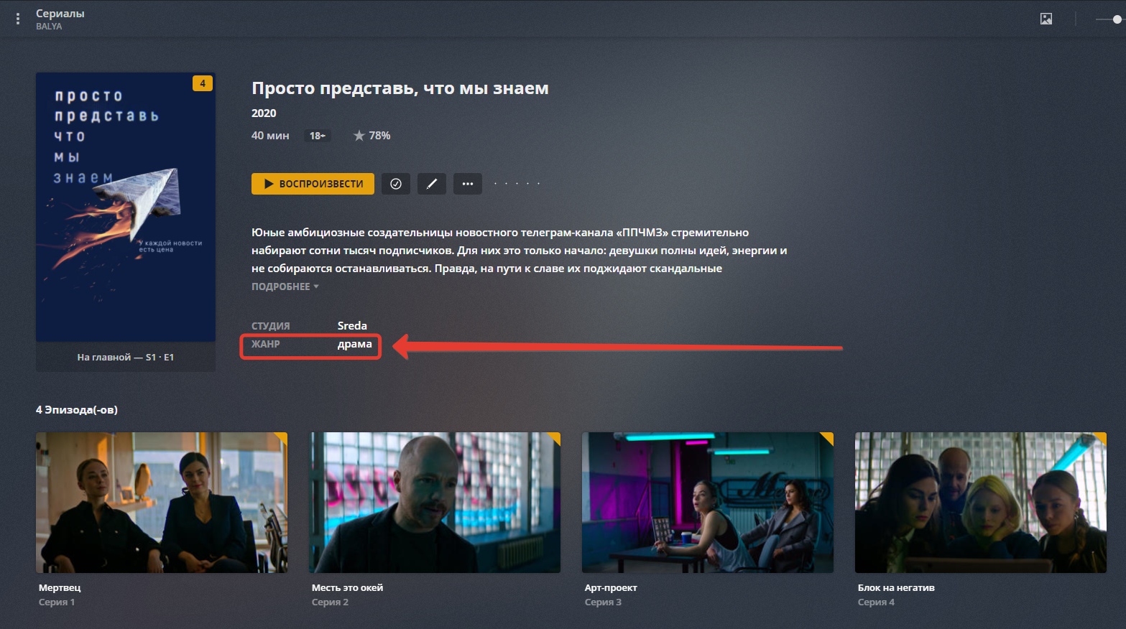
Task: Click the star icon beside 78% rating
Action: tap(359, 136)
